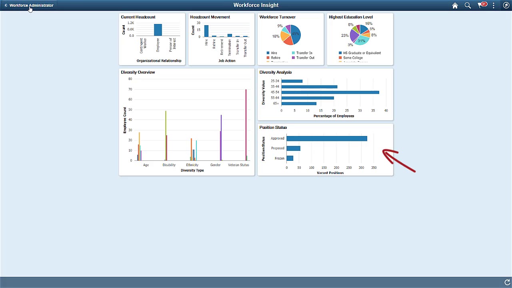
Task: Click the Termination bar in Headcount Movement
Action: pos(230,35)
